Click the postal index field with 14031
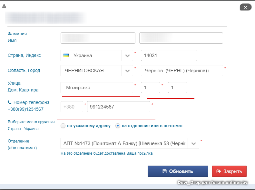 coord(169,56)
